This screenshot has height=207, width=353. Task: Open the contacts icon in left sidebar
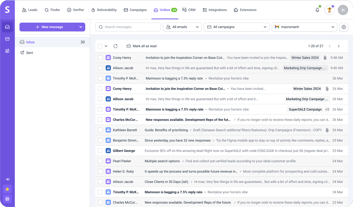[7, 51]
